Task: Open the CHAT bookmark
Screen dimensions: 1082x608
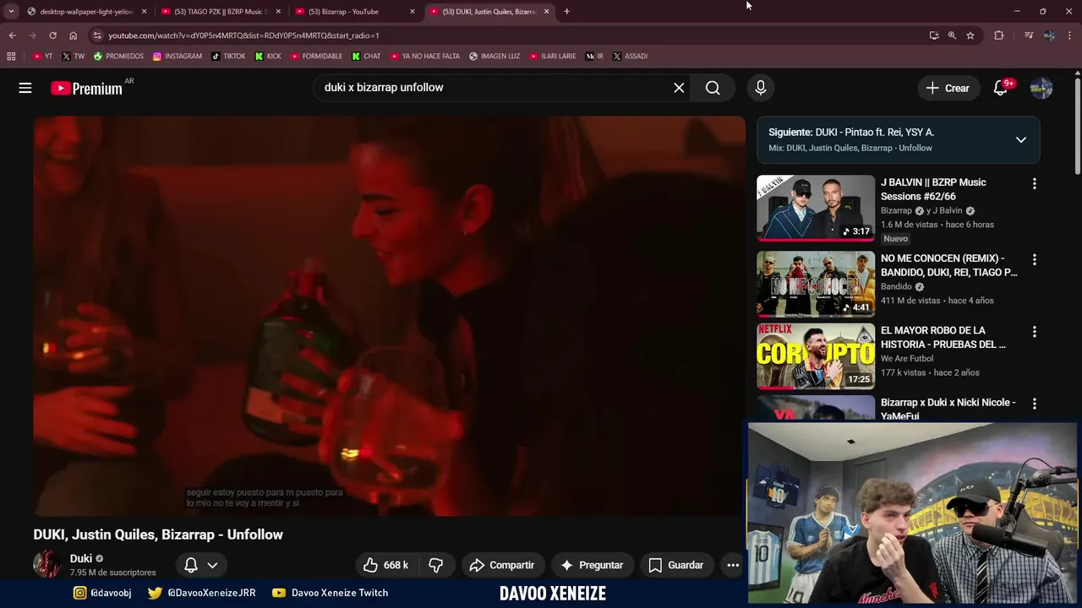Action: pyautogui.click(x=366, y=57)
